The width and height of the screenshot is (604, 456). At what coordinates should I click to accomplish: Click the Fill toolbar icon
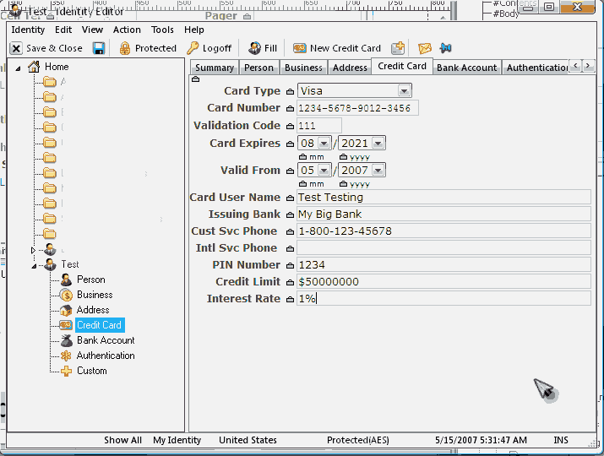pos(254,48)
